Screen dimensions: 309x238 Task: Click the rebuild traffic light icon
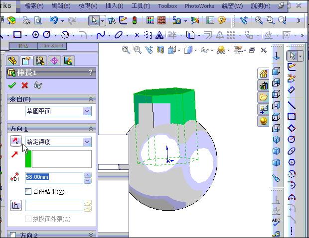tap(135, 20)
